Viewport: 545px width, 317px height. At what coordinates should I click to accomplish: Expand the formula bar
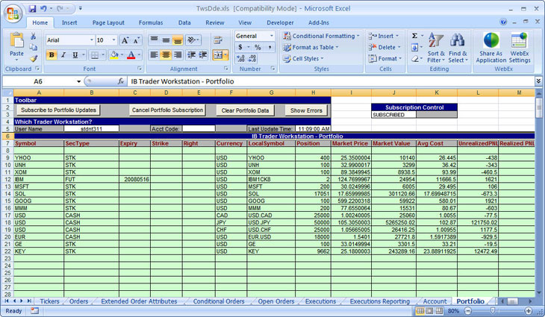click(538, 81)
